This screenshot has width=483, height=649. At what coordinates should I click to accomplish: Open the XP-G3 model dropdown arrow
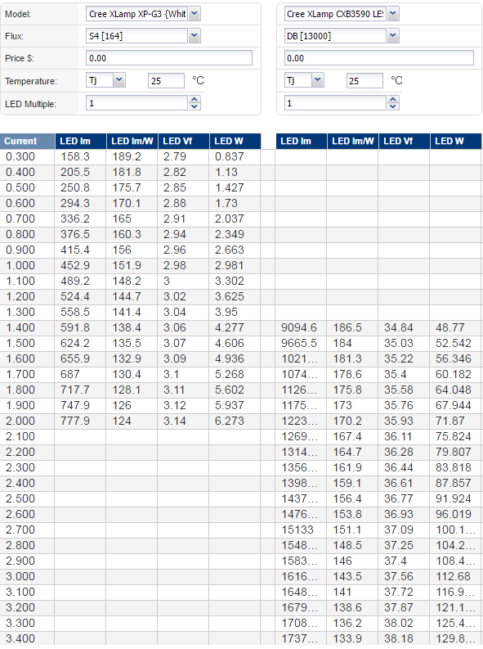pyautogui.click(x=195, y=14)
